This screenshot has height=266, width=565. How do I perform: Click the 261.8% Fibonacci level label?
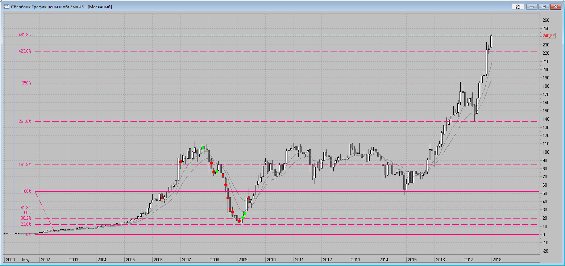pos(25,121)
